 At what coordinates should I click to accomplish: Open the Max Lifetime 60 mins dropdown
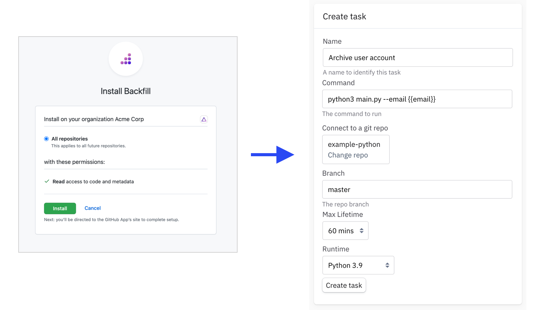[x=345, y=231]
